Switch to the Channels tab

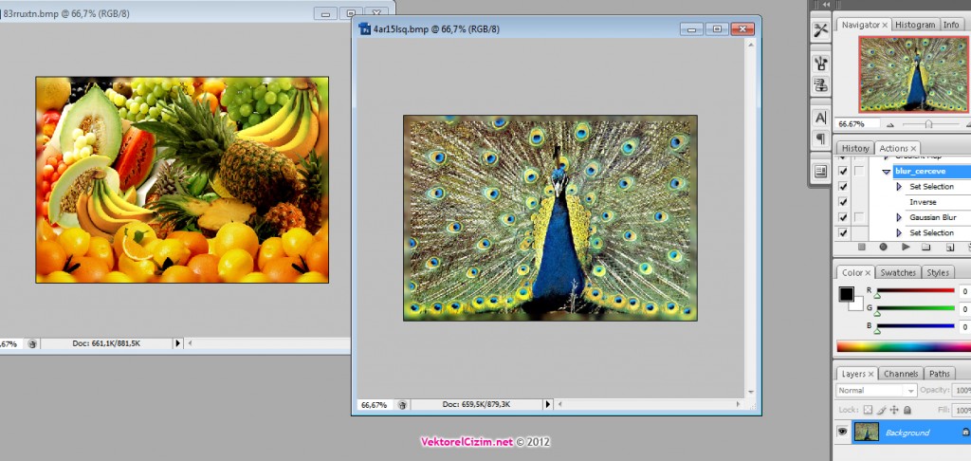click(900, 374)
